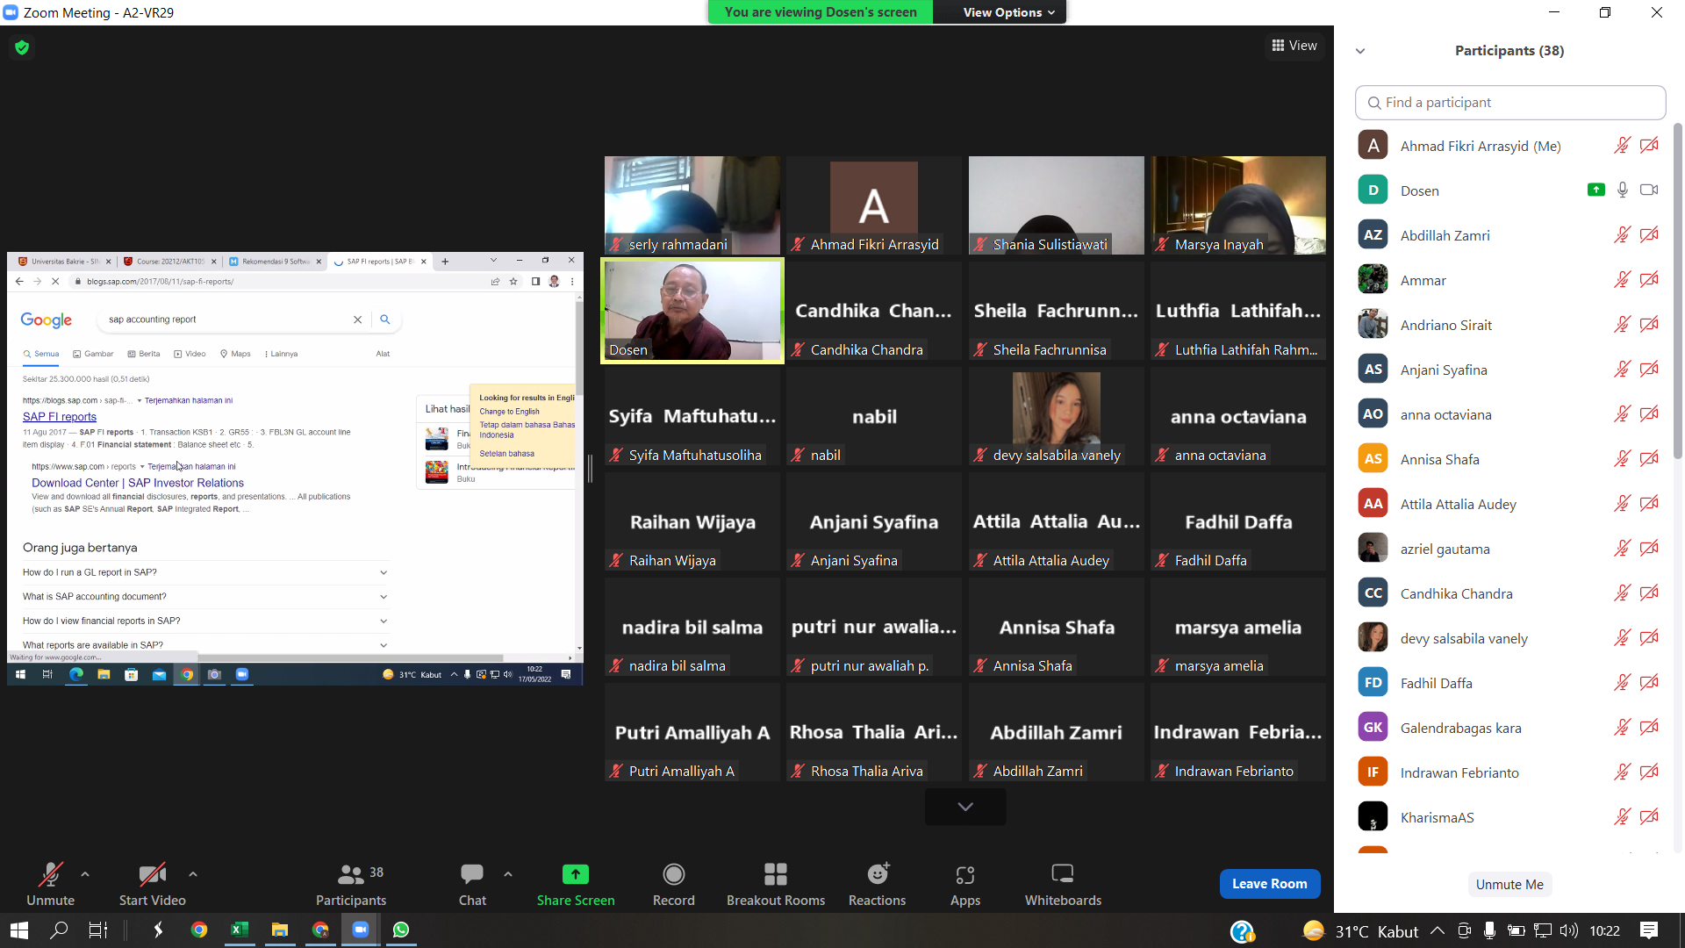
Task: Show next page of gallery video tiles
Action: coord(965,807)
